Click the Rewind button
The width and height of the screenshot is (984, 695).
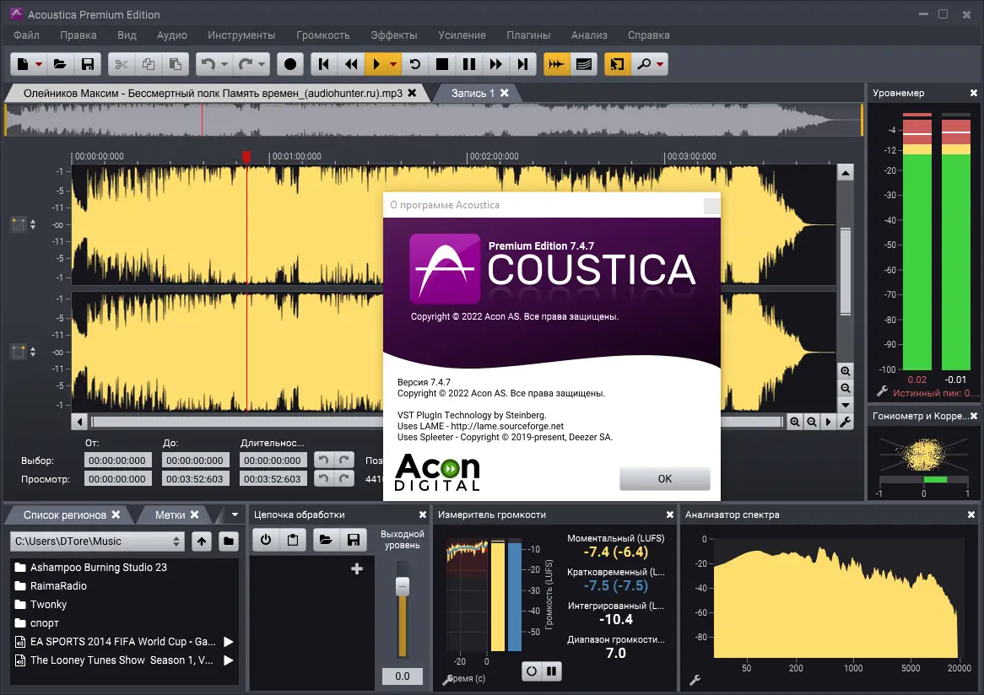click(x=351, y=64)
